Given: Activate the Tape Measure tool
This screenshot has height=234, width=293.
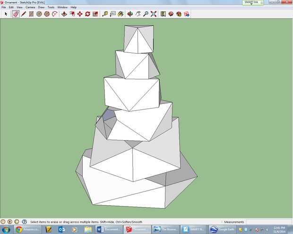Looking at the screenshot, I should [105, 14].
